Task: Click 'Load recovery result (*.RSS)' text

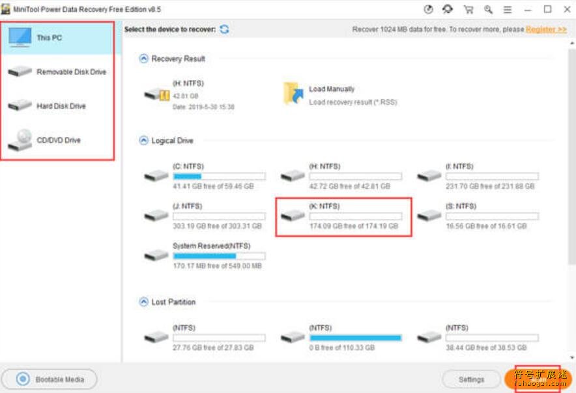Action: [353, 102]
